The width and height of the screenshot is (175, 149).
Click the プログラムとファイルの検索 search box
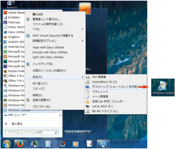[32, 133]
